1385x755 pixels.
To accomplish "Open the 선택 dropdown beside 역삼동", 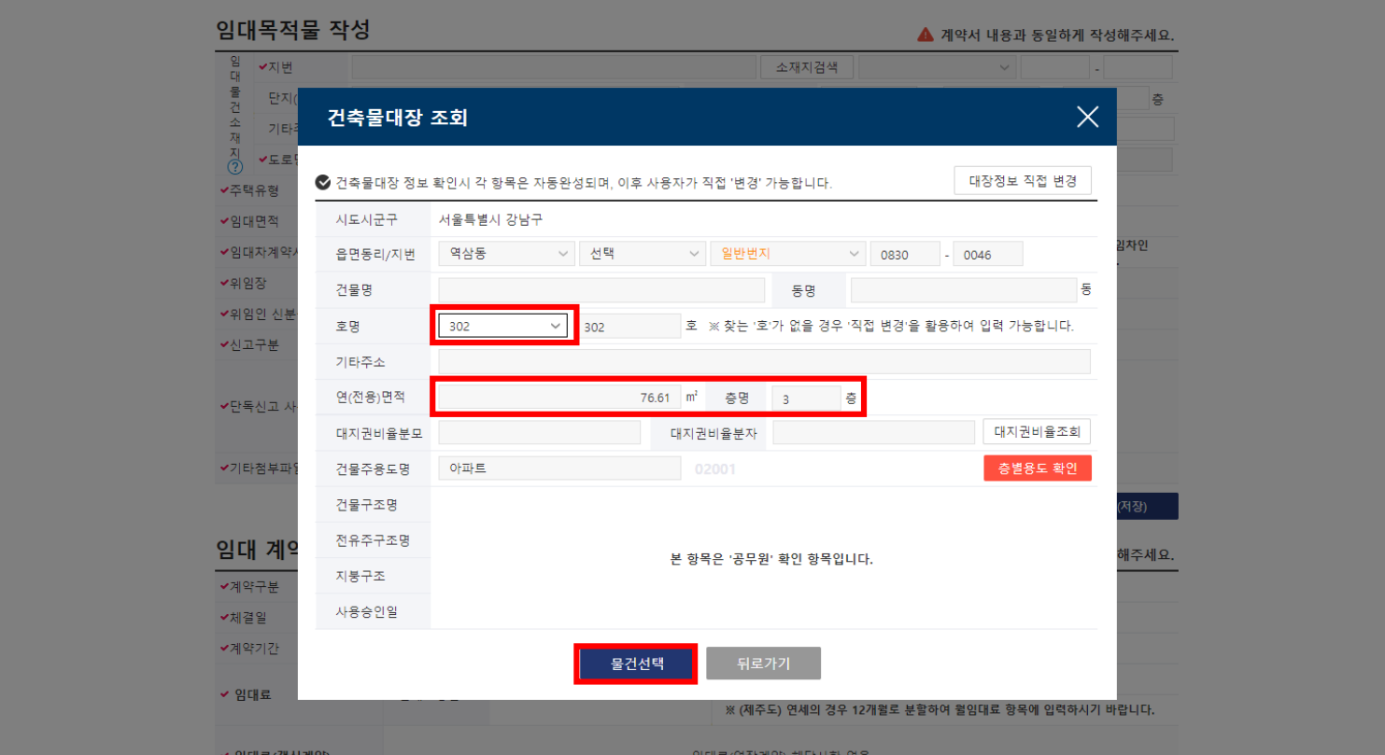I will 642,254.
